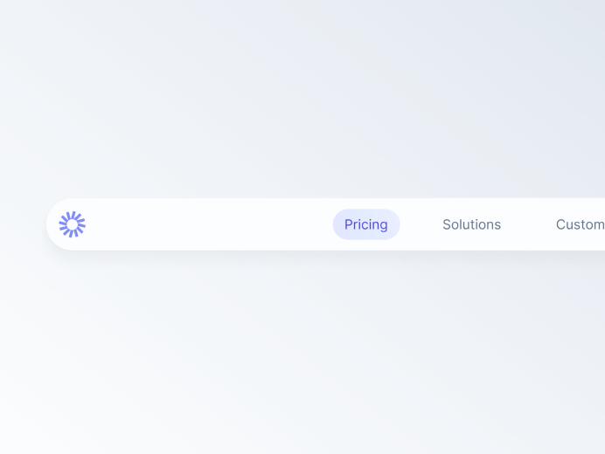605x454 pixels.
Task: Select the Pricing tab
Action: pyautogui.click(x=366, y=224)
